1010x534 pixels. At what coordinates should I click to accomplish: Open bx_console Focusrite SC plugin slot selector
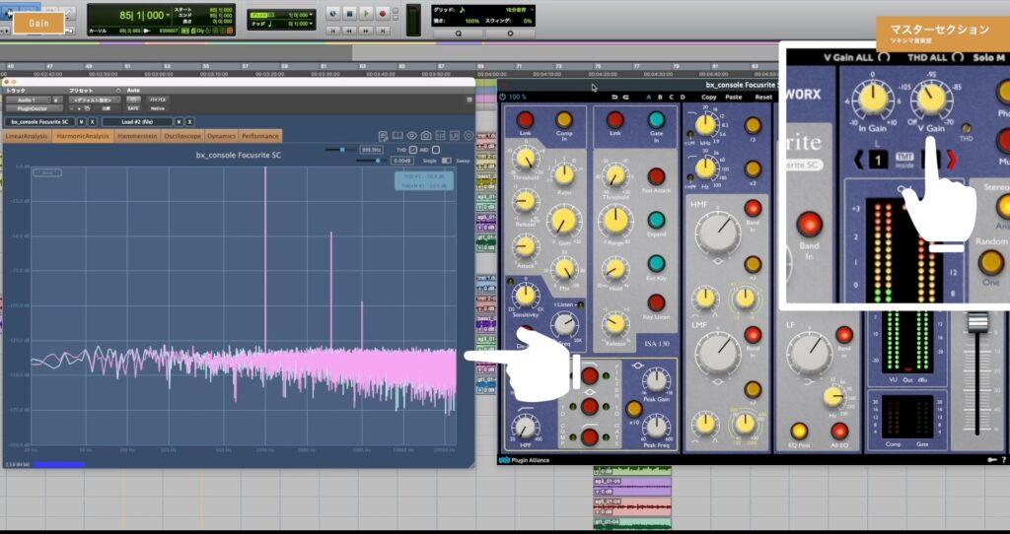(39, 121)
